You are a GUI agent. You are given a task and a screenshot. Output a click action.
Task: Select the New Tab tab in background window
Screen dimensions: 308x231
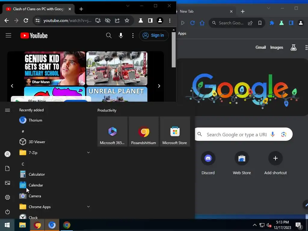click(204, 11)
